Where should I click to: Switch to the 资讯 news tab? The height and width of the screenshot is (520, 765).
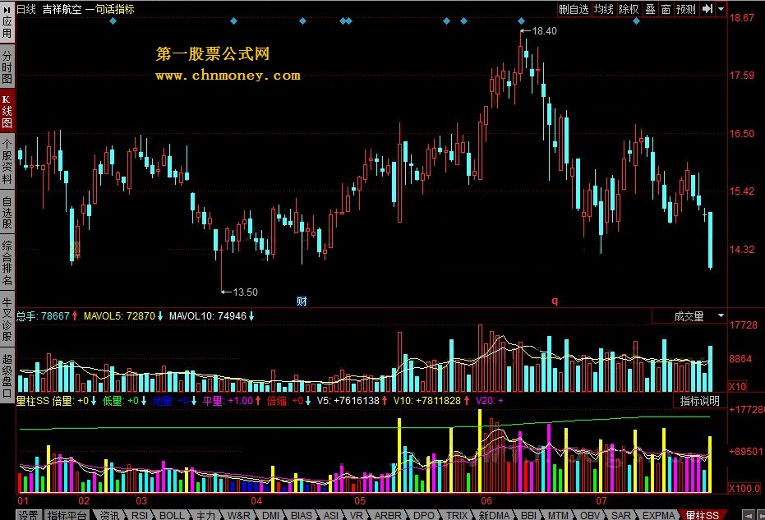click(109, 515)
